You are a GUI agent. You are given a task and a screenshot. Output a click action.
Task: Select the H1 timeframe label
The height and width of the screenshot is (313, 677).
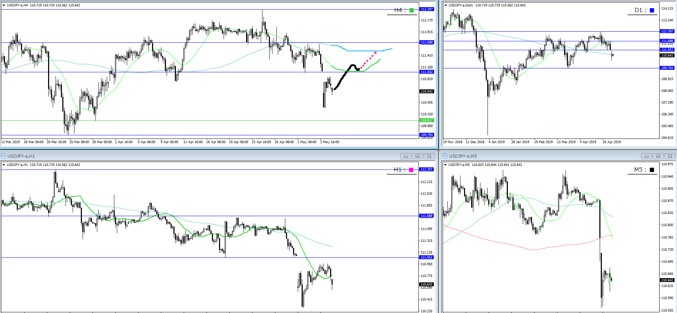(400, 170)
